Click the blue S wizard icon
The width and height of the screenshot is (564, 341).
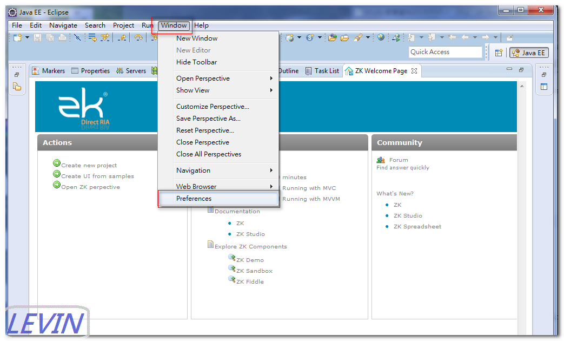(310, 37)
